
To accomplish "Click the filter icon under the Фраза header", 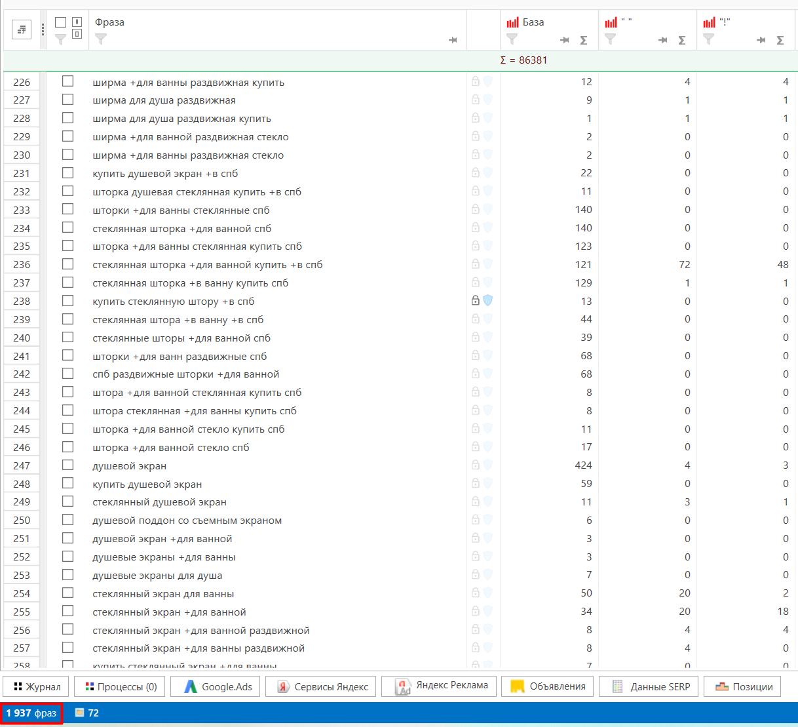I will (101, 39).
